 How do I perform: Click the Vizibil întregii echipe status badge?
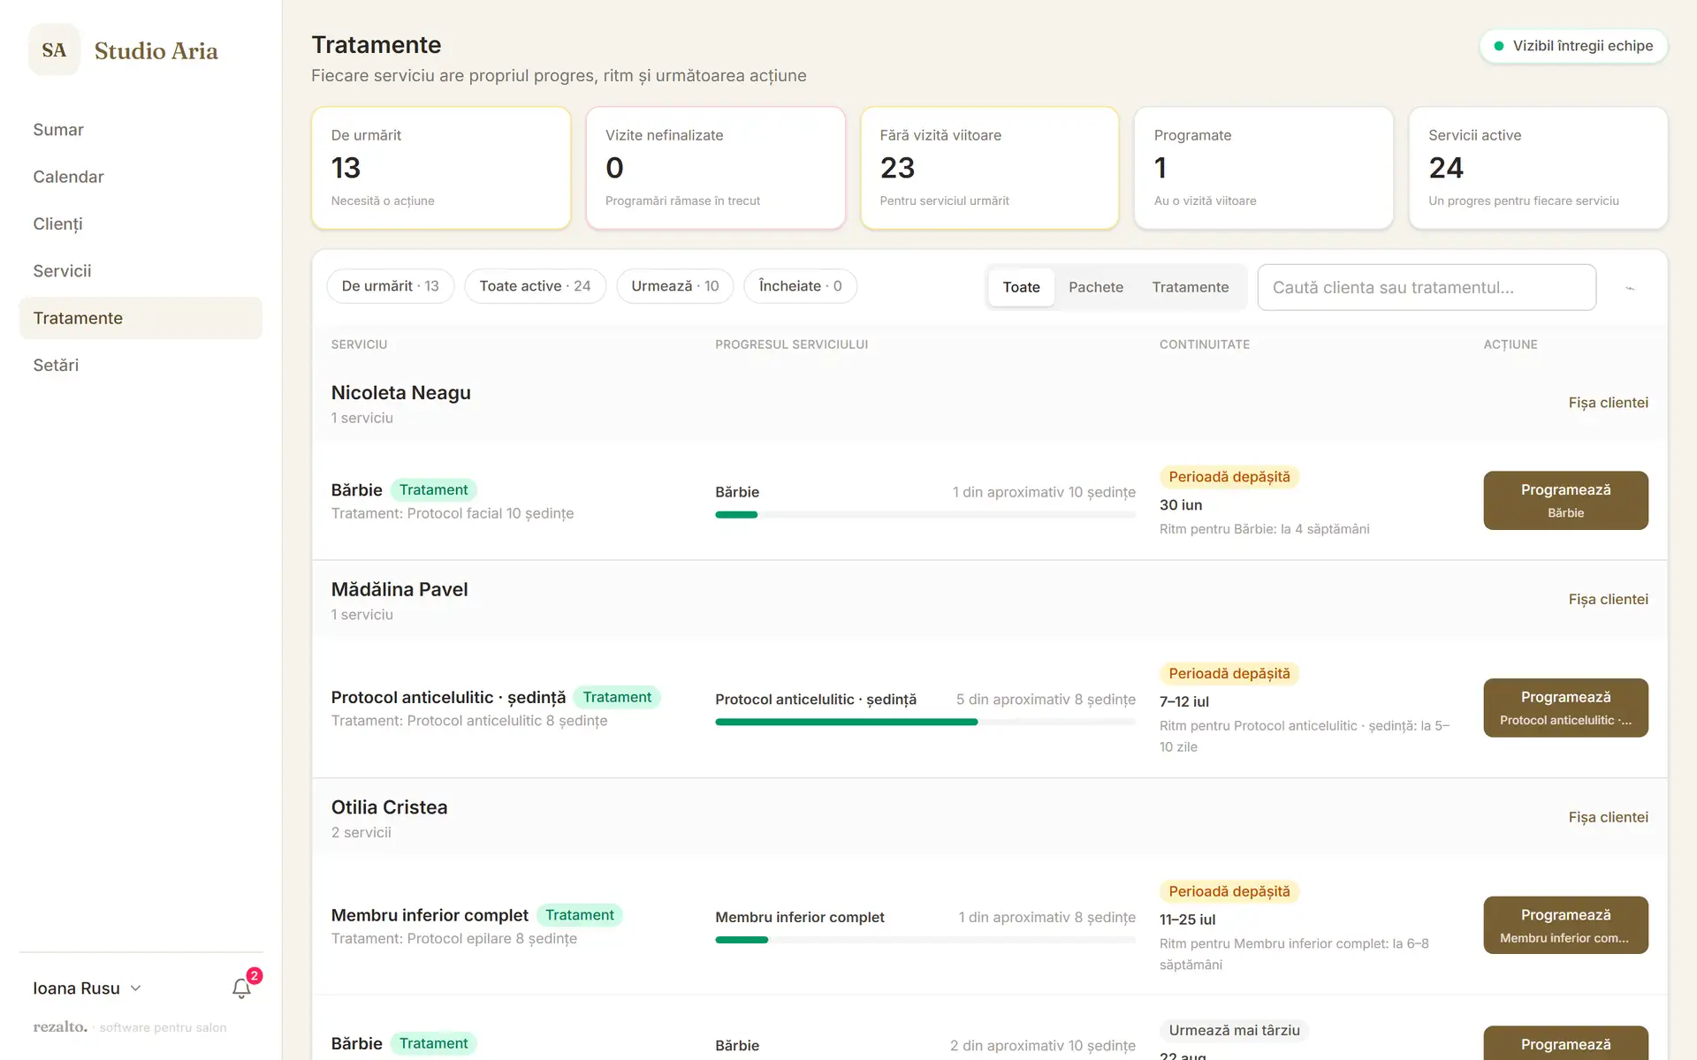click(x=1573, y=46)
